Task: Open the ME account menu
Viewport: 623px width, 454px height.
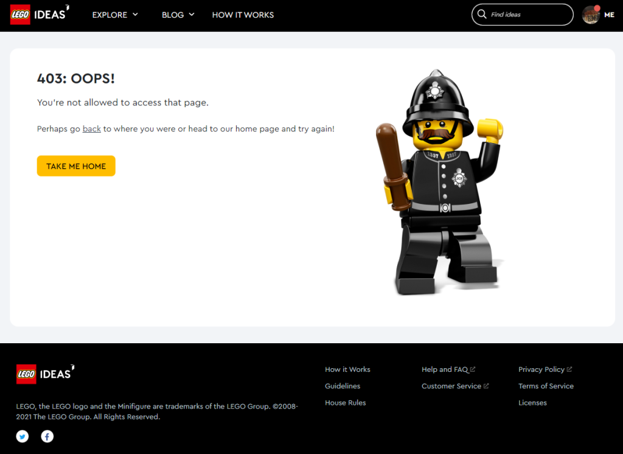Action: point(609,15)
